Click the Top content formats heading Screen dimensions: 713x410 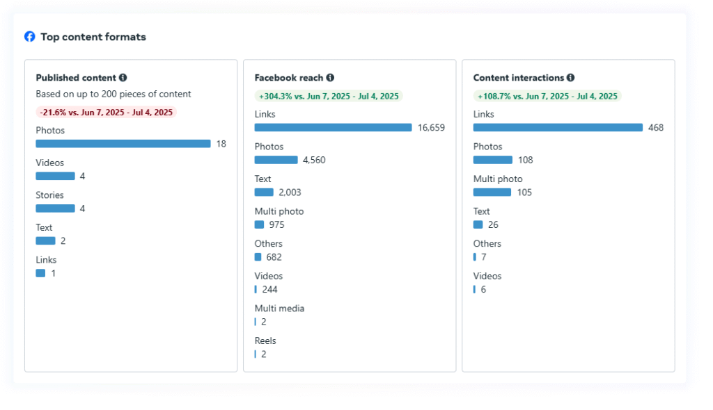[93, 37]
